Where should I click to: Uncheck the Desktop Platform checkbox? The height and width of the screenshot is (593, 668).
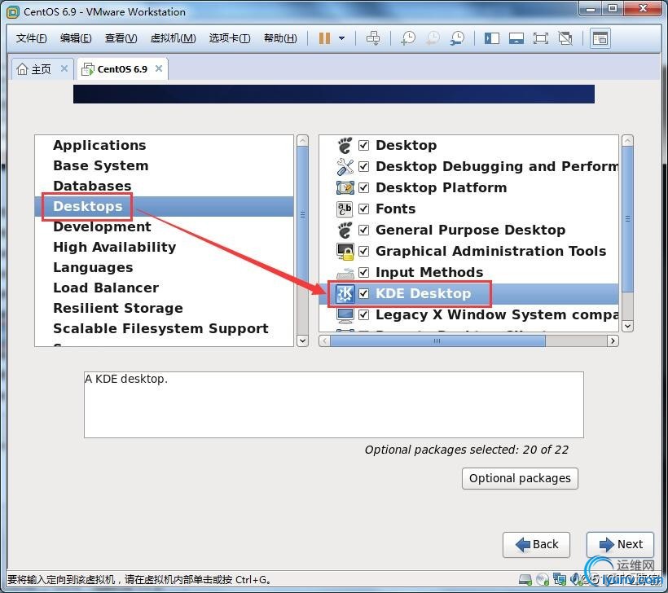click(x=363, y=188)
